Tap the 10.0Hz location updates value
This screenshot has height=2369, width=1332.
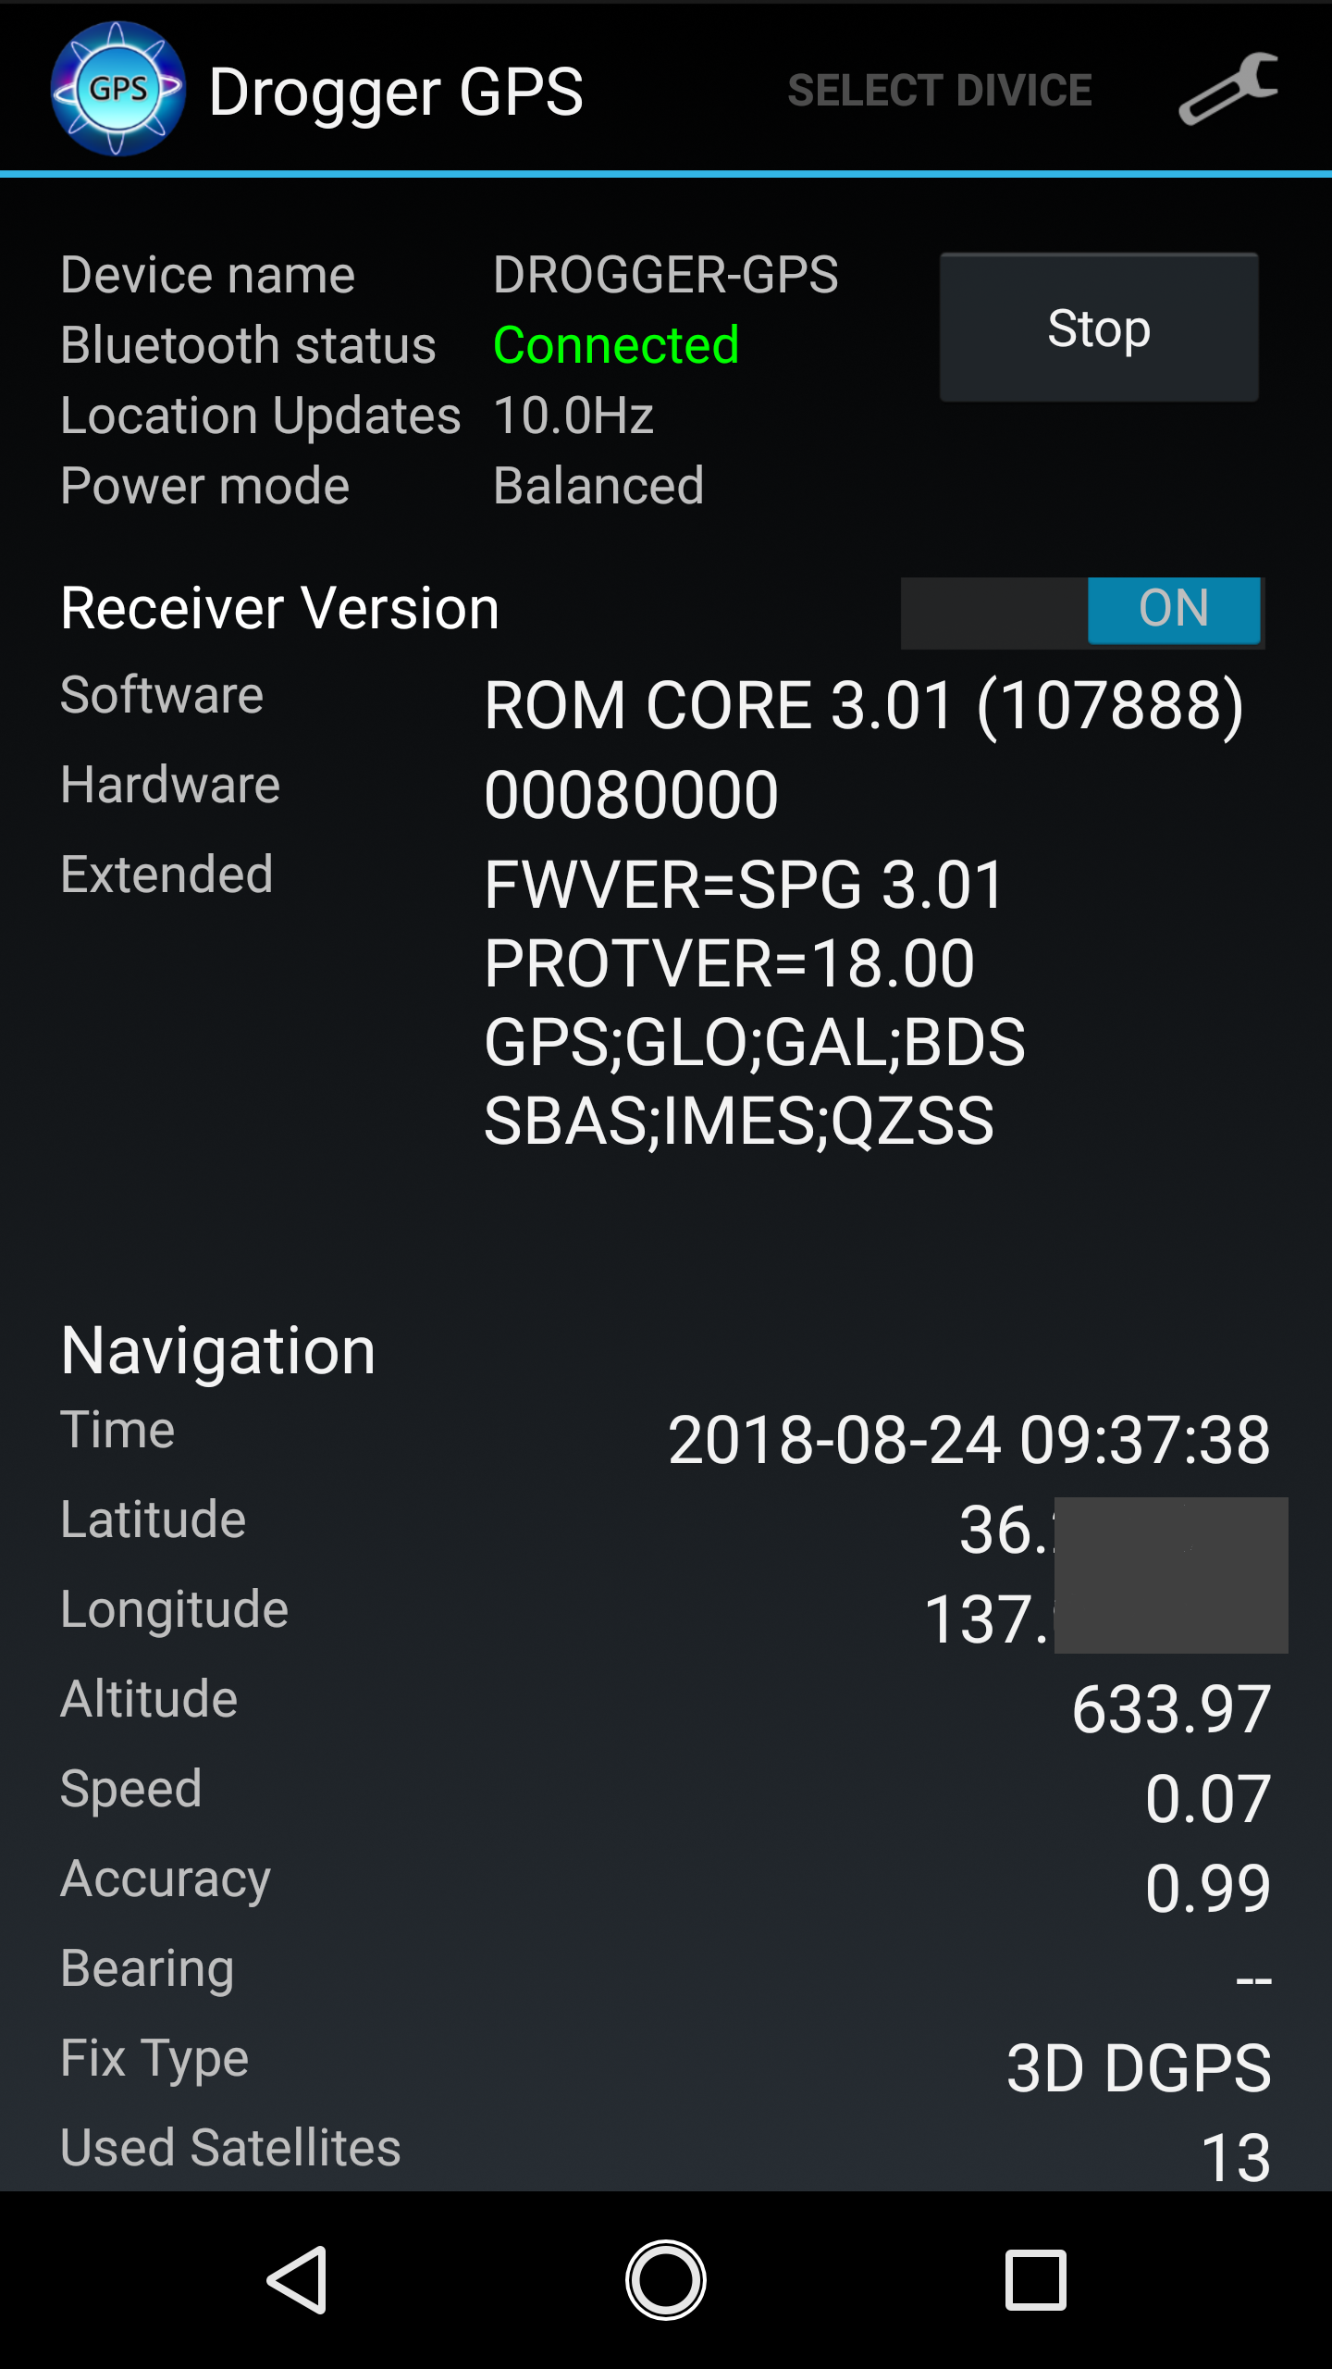[573, 416]
